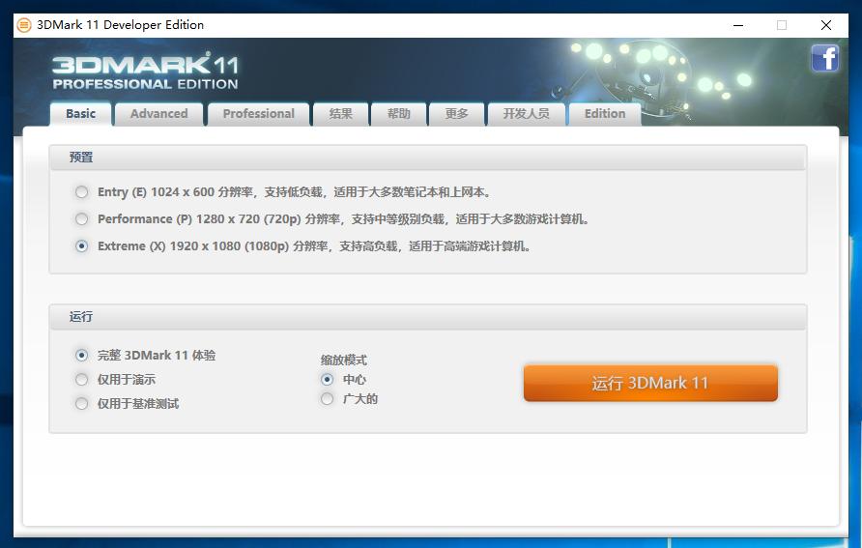862x548 pixels.
Task: Click the 预置 section header
Action: coord(428,158)
